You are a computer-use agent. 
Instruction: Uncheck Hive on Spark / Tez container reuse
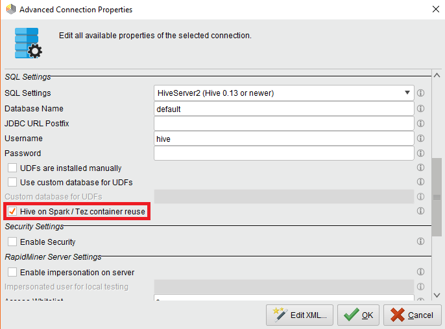click(12, 212)
